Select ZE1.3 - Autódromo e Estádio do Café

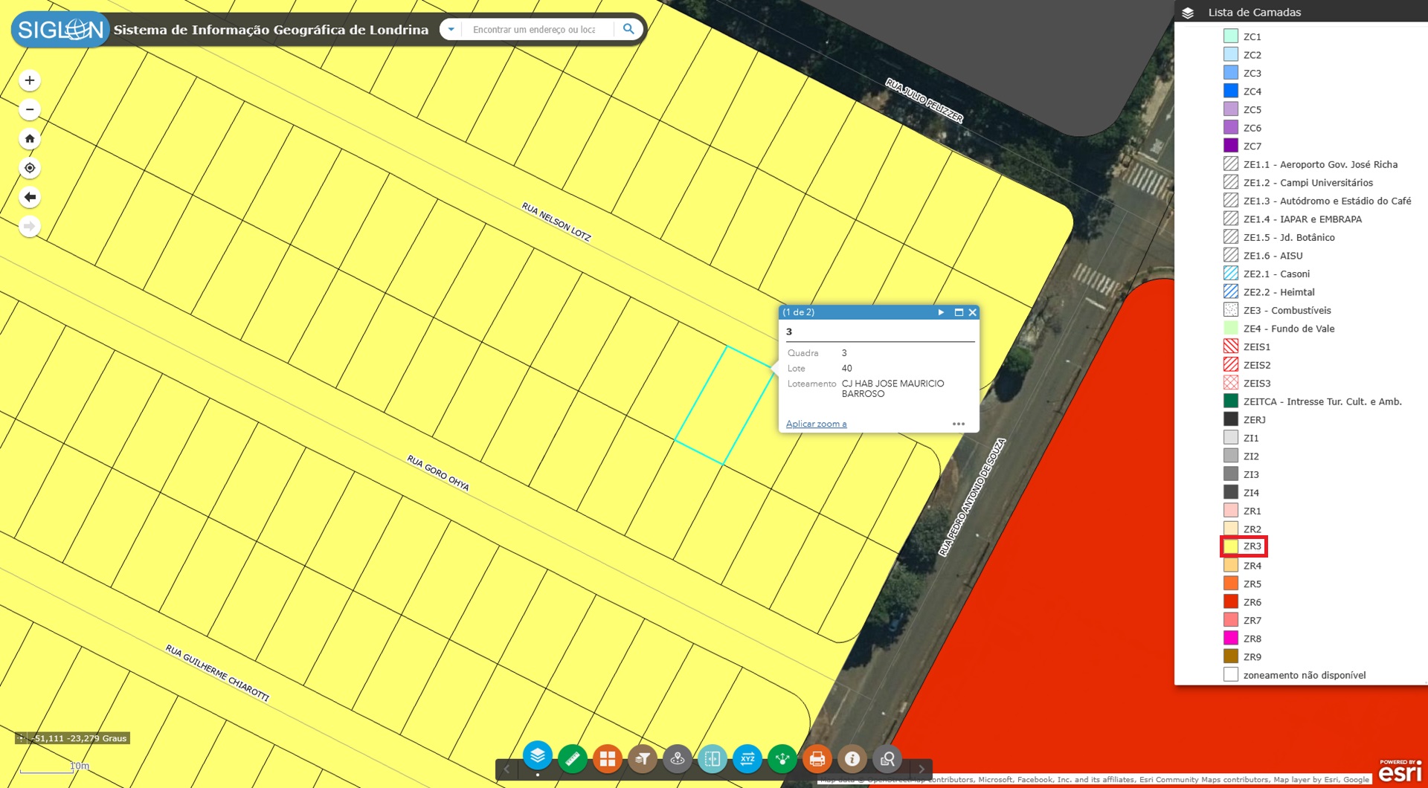click(1327, 201)
